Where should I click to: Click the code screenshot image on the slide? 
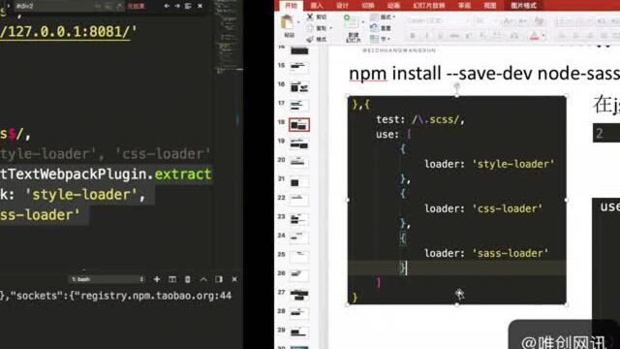point(457,201)
